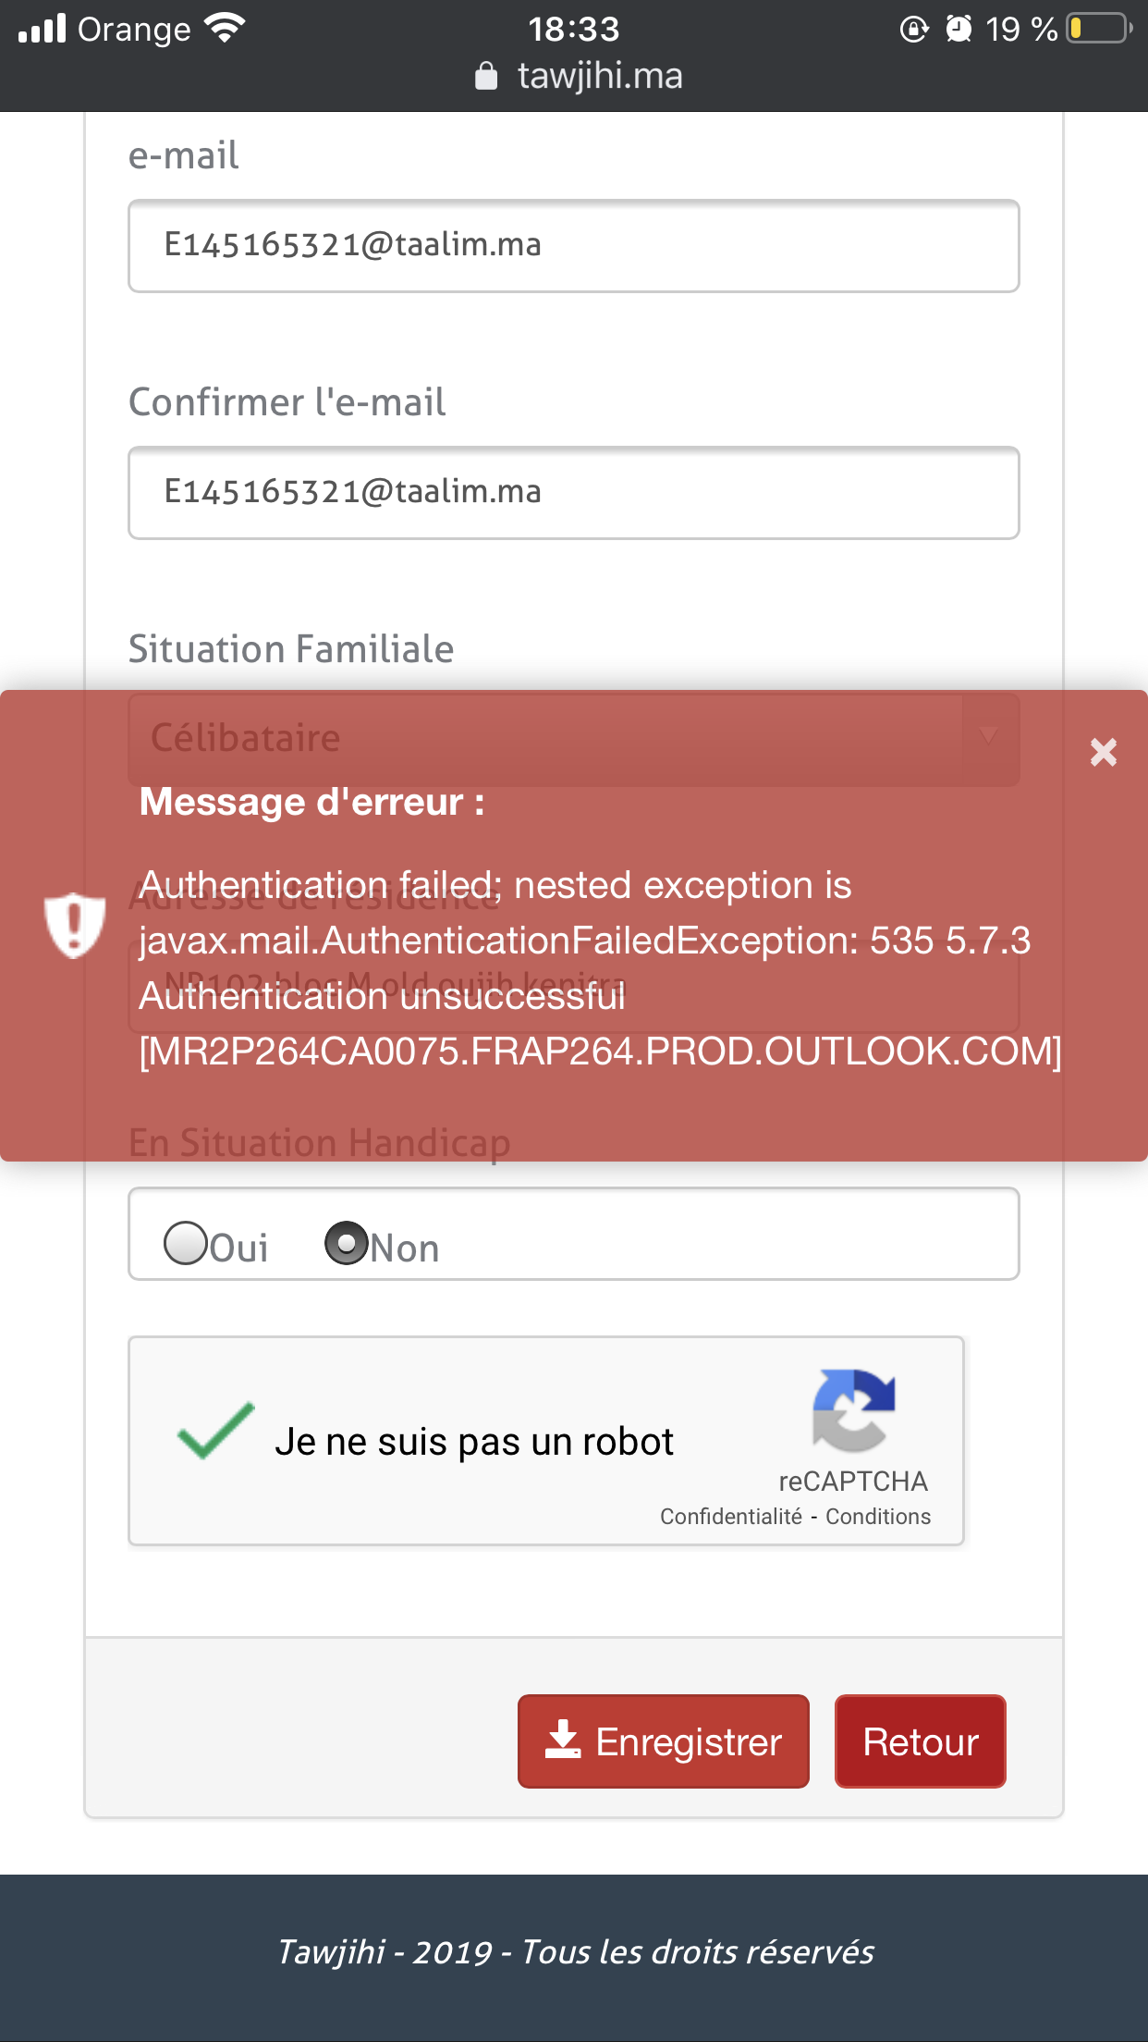Viewport: 1148px width, 2042px height.
Task: Tap the rotation lock status icon
Action: click(x=913, y=29)
